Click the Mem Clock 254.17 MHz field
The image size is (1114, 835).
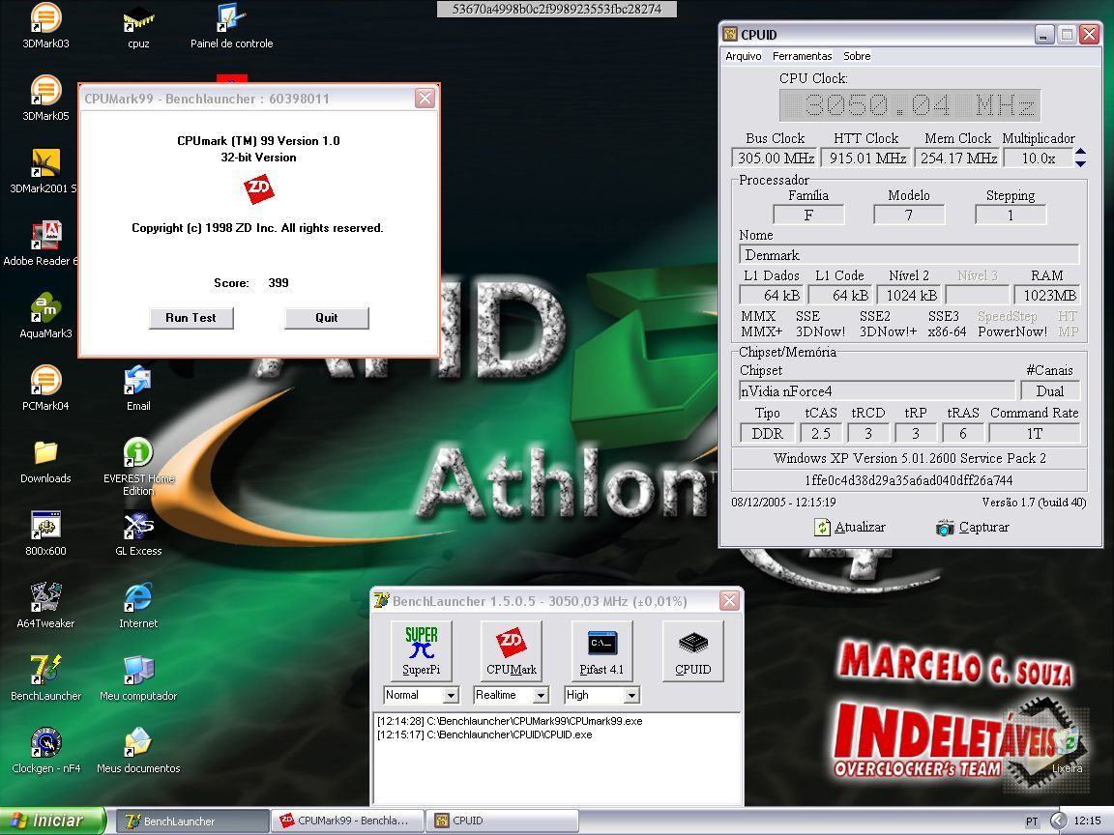tap(957, 158)
